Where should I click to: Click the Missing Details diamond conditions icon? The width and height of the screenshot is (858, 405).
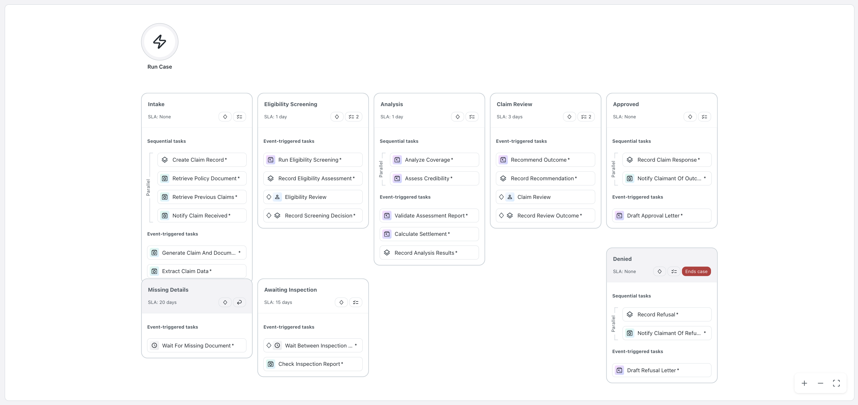(225, 302)
